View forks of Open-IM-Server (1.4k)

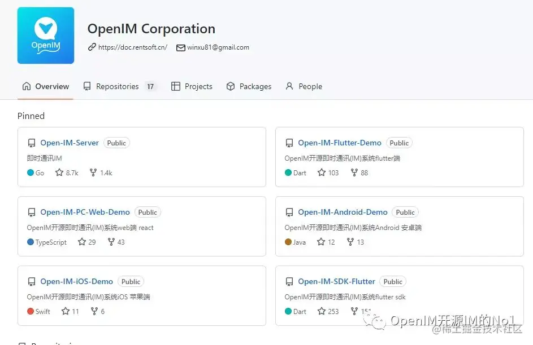pos(101,172)
